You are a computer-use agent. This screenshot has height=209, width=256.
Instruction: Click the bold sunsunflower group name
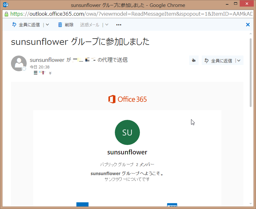(x=127, y=152)
